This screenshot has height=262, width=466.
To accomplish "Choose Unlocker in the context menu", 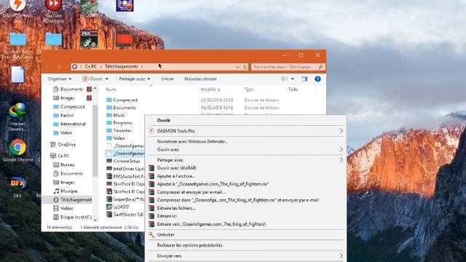I will [x=165, y=234].
